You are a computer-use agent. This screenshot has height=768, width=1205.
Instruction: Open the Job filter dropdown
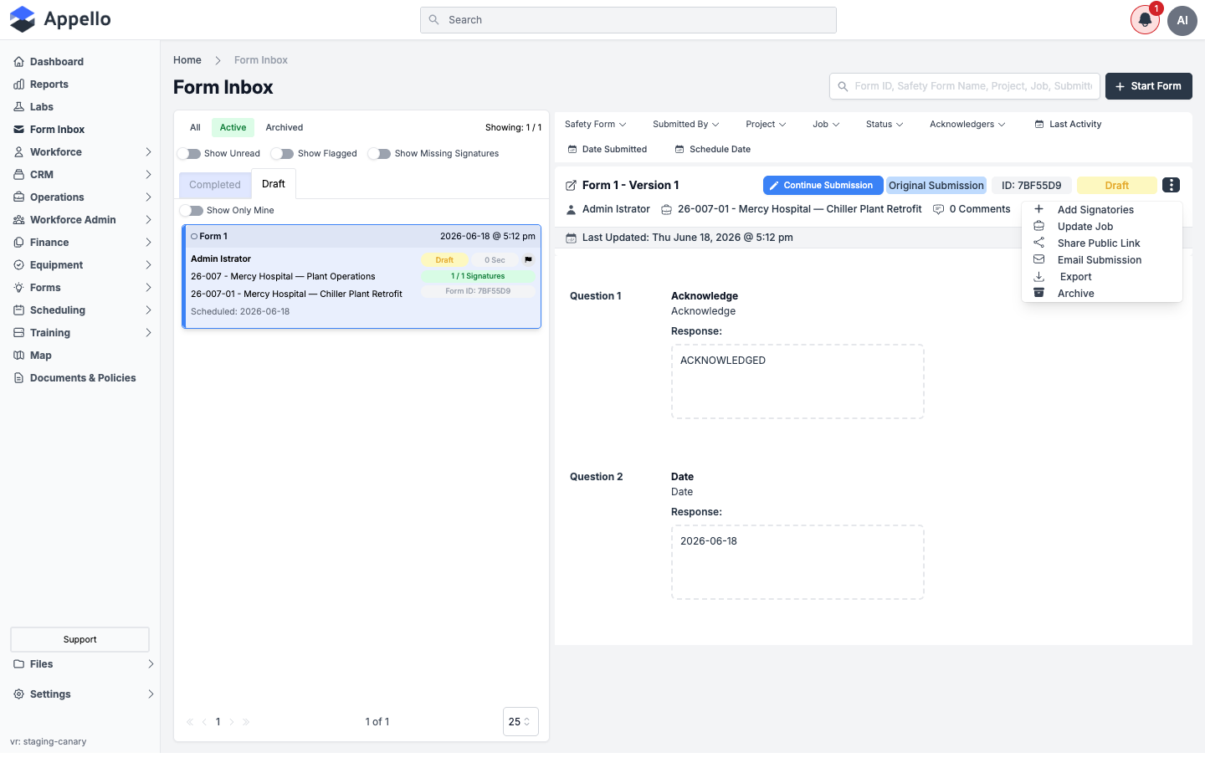[x=826, y=125]
